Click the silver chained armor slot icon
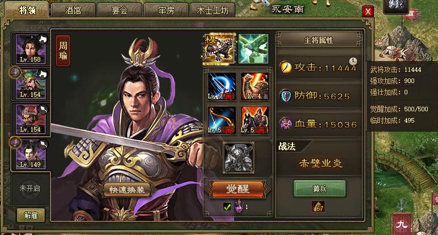 point(239,157)
